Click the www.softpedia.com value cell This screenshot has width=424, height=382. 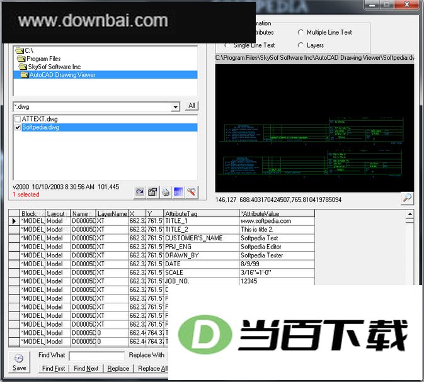pos(277,221)
